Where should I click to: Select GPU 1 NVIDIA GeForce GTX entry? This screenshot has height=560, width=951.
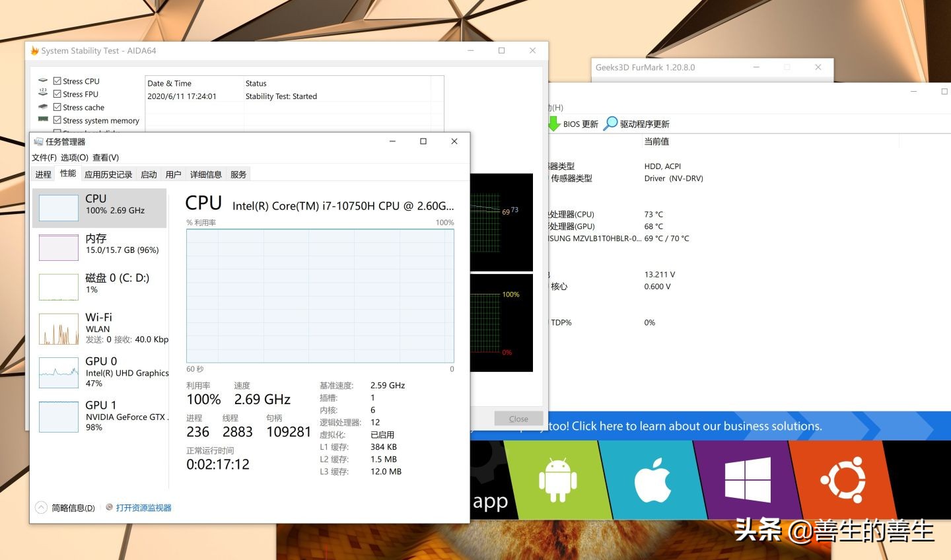pos(100,417)
